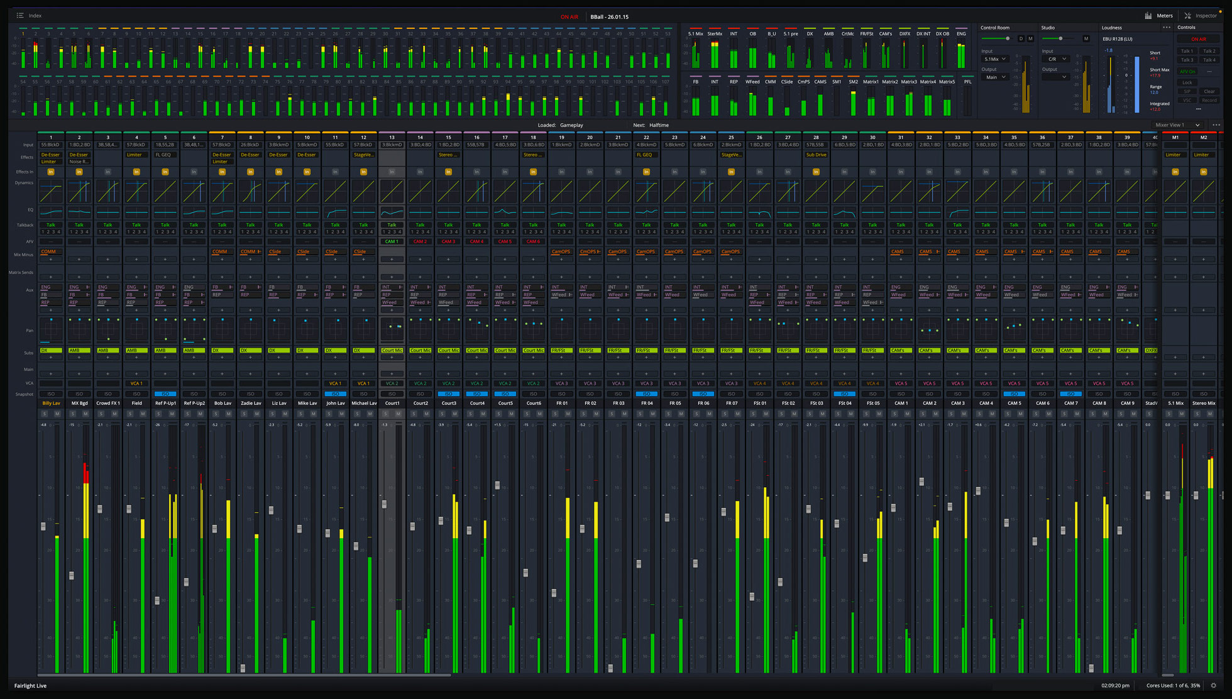This screenshot has width=1232, height=699.
Task: Open Mixer View 1 dropdown
Action: click(1177, 125)
